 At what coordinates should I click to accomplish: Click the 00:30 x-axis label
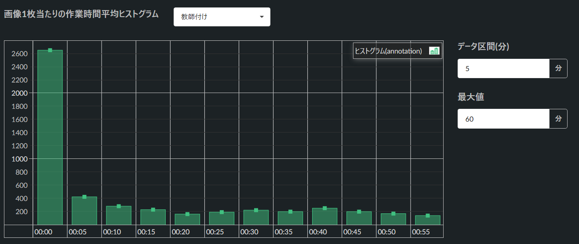tap(248, 231)
